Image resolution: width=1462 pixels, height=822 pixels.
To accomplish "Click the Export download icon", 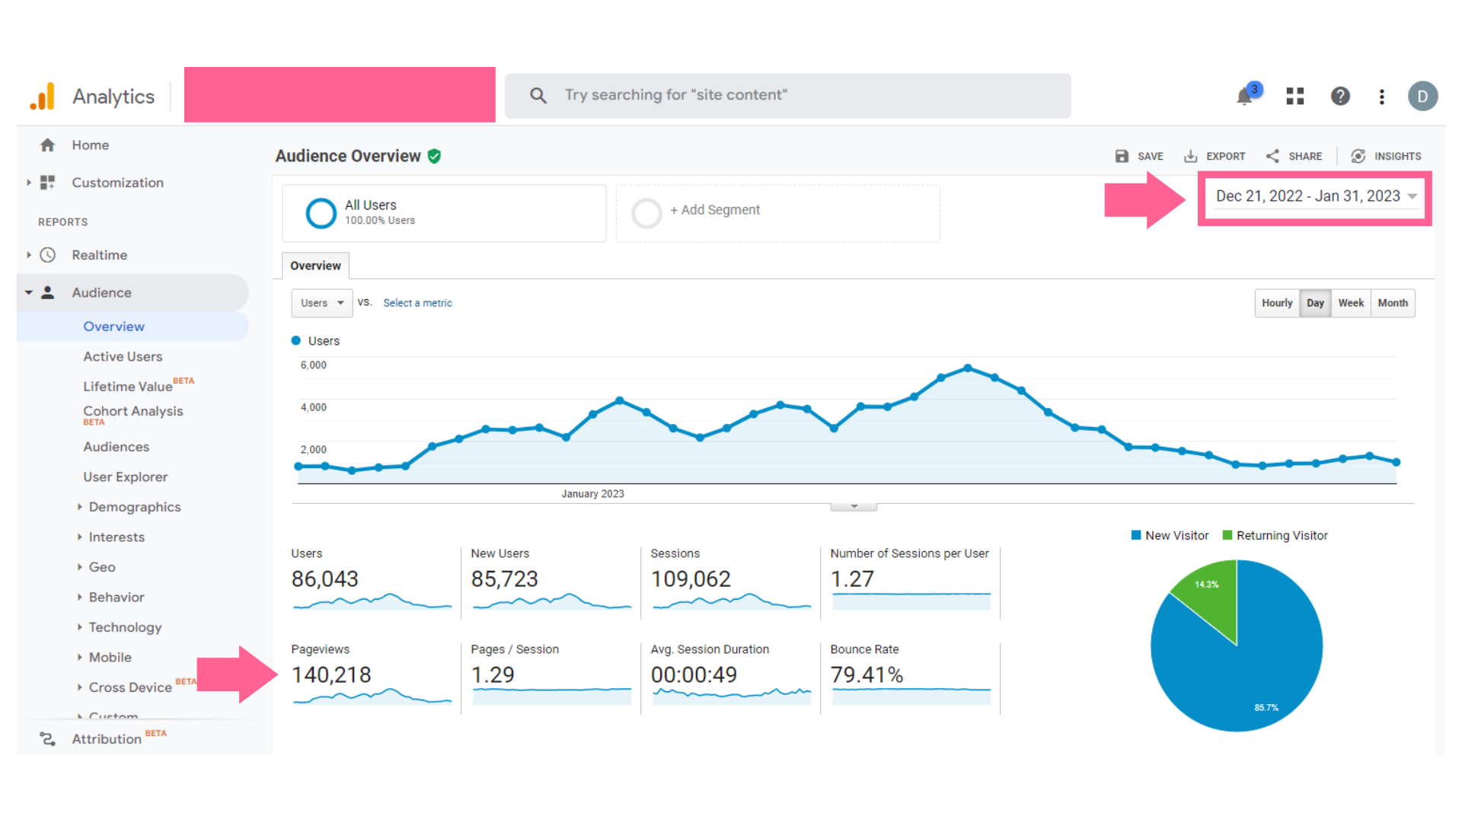I will [x=1191, y=156].
